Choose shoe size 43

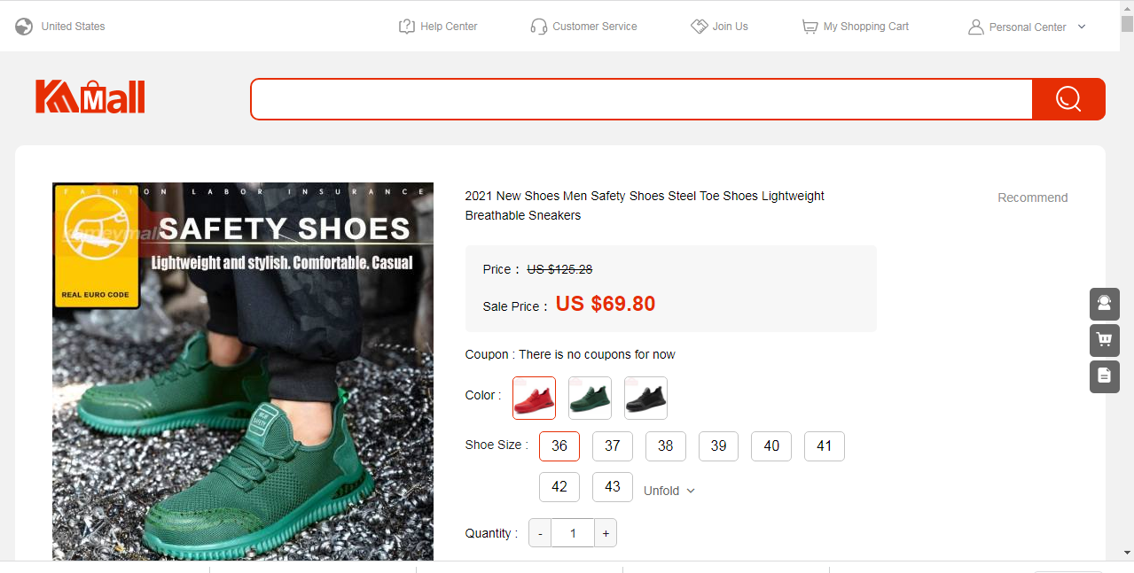(612, 487)
